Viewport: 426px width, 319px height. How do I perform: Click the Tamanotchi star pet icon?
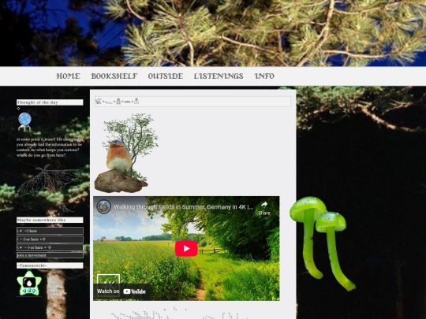29,283
